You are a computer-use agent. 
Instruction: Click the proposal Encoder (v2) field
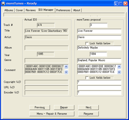tap(99, 93)
